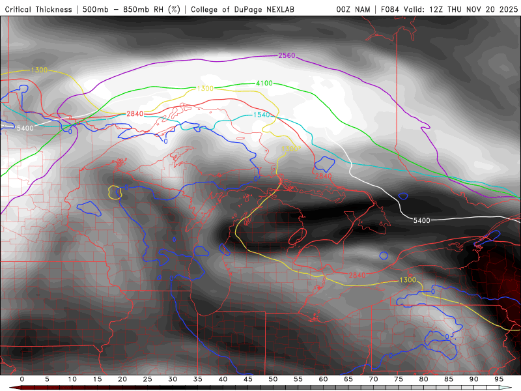Click the colorbar tick label 50
This screenshot has width=521, height=391.
tap(273, 379)
